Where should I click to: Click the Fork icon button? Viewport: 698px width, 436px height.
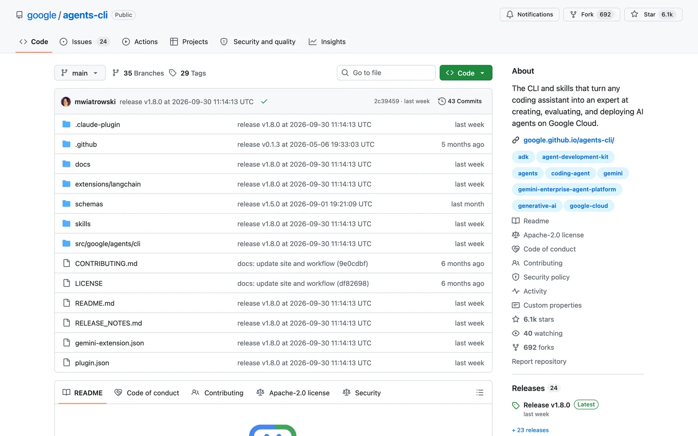pyautogui.click(x=573, y=14)
